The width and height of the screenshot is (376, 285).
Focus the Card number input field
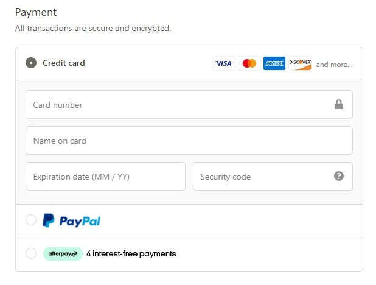pos(189,105)
